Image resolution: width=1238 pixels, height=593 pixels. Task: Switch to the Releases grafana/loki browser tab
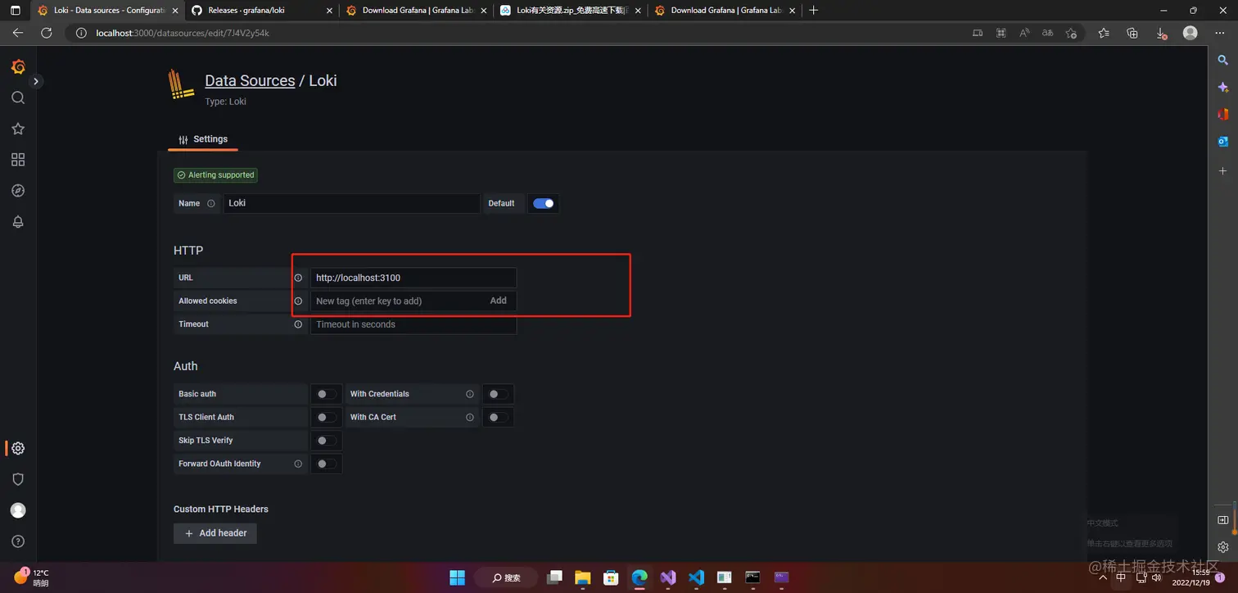[261, 11]
